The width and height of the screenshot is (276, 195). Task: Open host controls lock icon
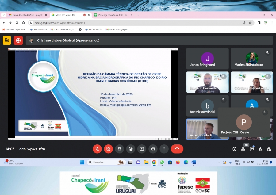269,149
